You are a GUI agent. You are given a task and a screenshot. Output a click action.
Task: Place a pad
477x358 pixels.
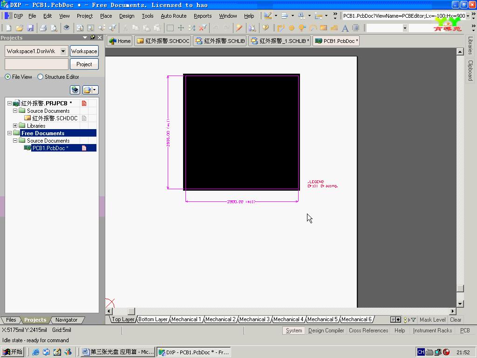(292, 28)
